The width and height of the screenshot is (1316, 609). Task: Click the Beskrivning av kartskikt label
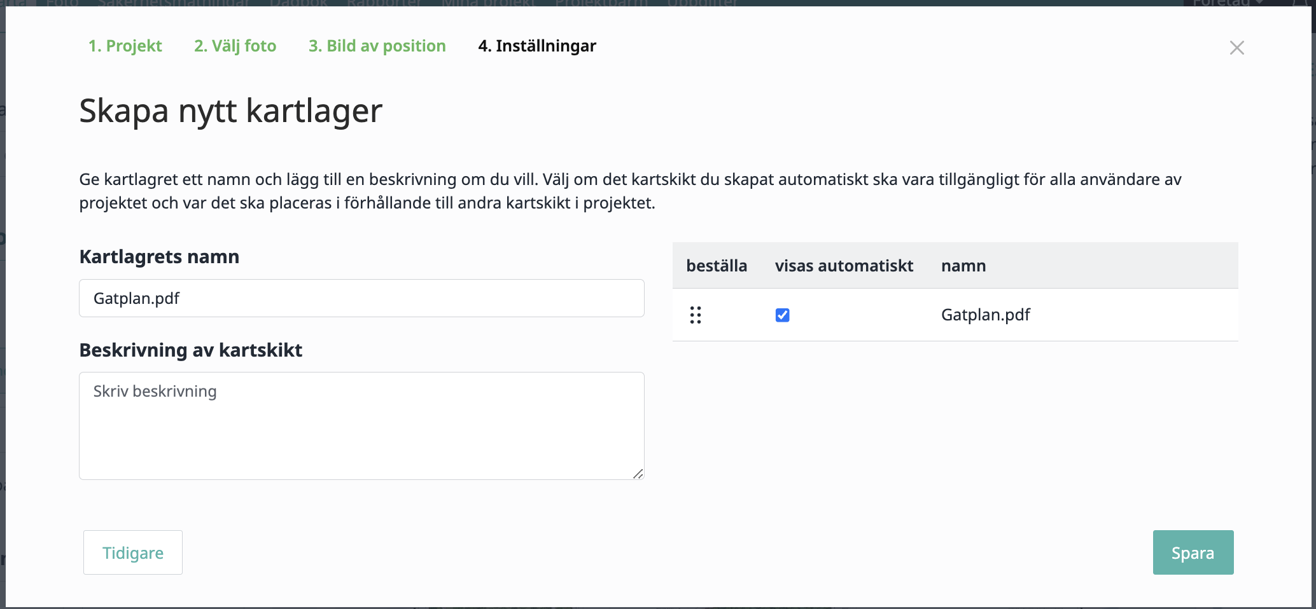[190, 350]
